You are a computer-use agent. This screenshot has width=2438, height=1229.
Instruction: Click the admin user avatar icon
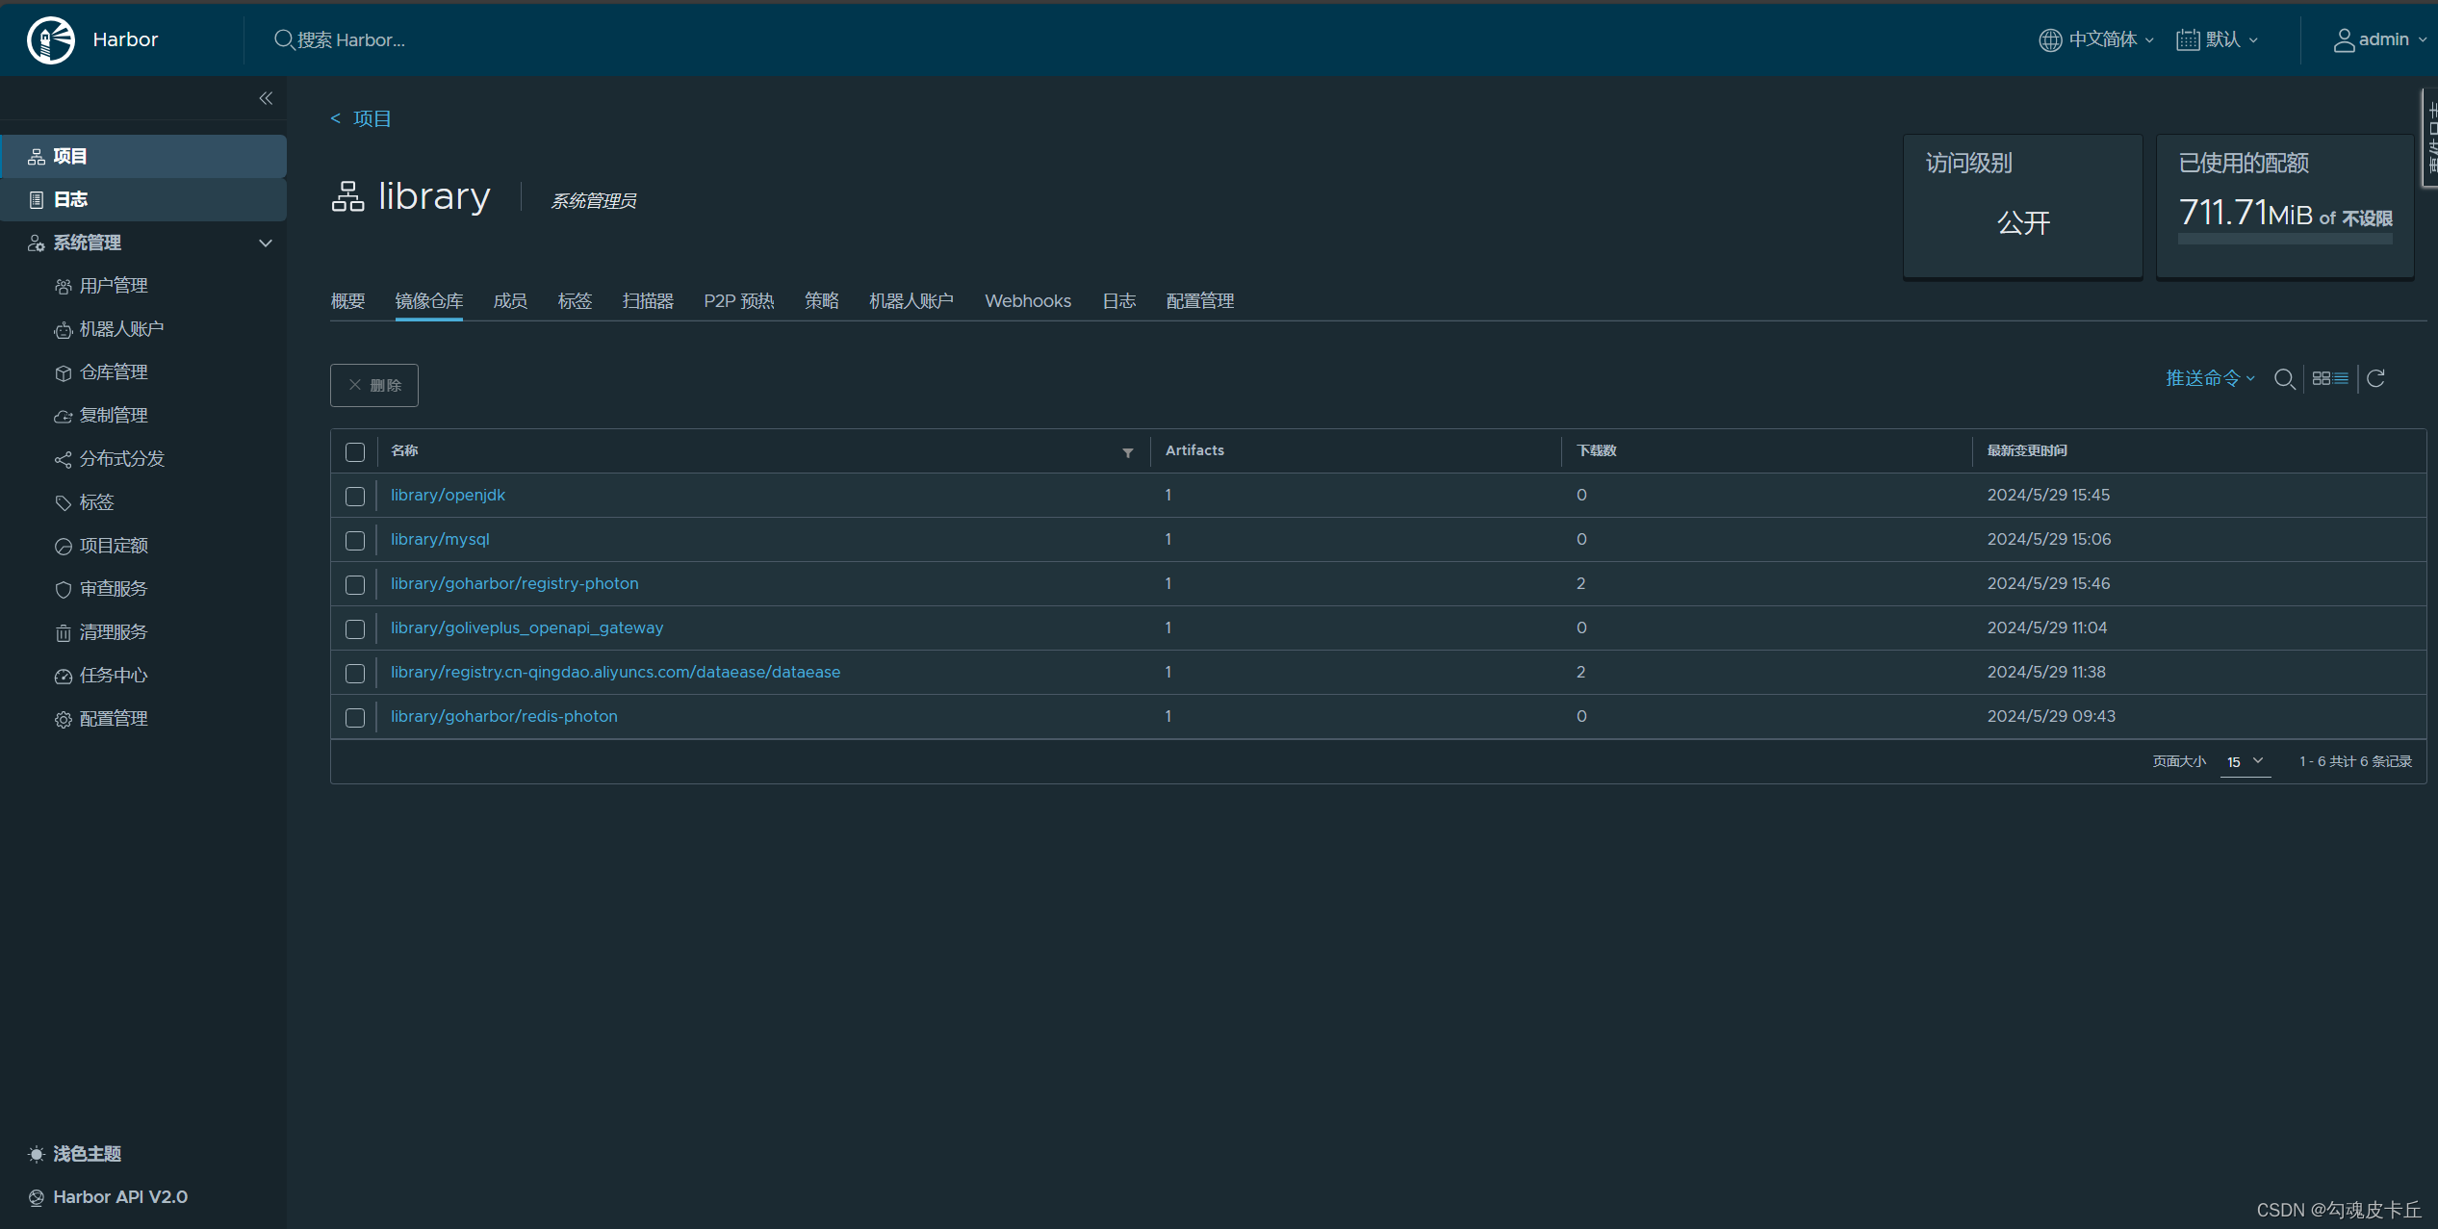(2344, 39)
